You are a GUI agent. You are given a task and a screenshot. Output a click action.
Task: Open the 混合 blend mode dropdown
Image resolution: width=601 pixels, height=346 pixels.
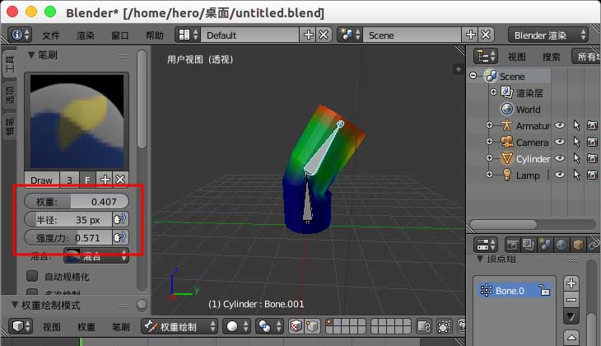click(x=96, y=256)
